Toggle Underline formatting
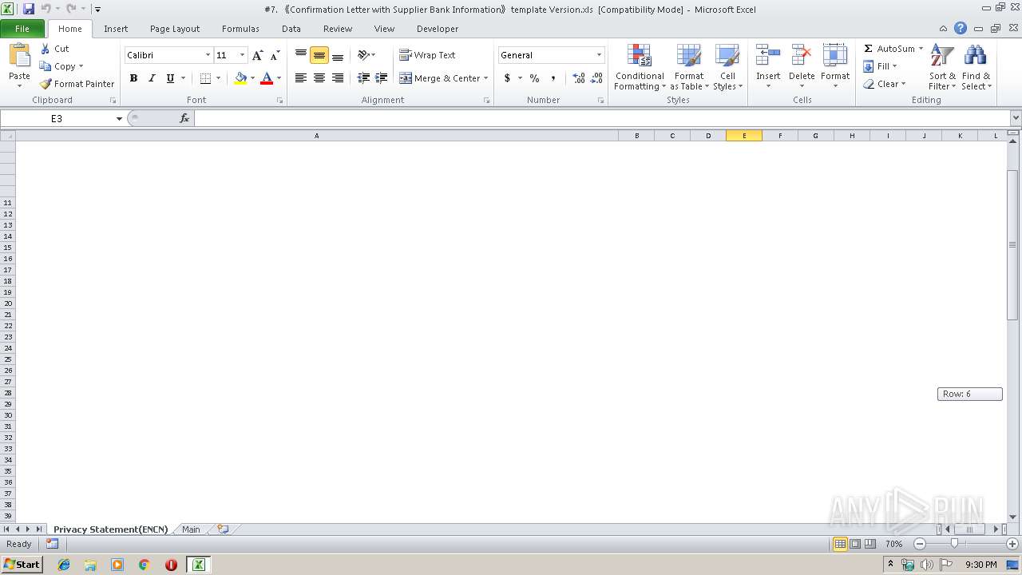 pyautogui.click(x=170, y=78)
